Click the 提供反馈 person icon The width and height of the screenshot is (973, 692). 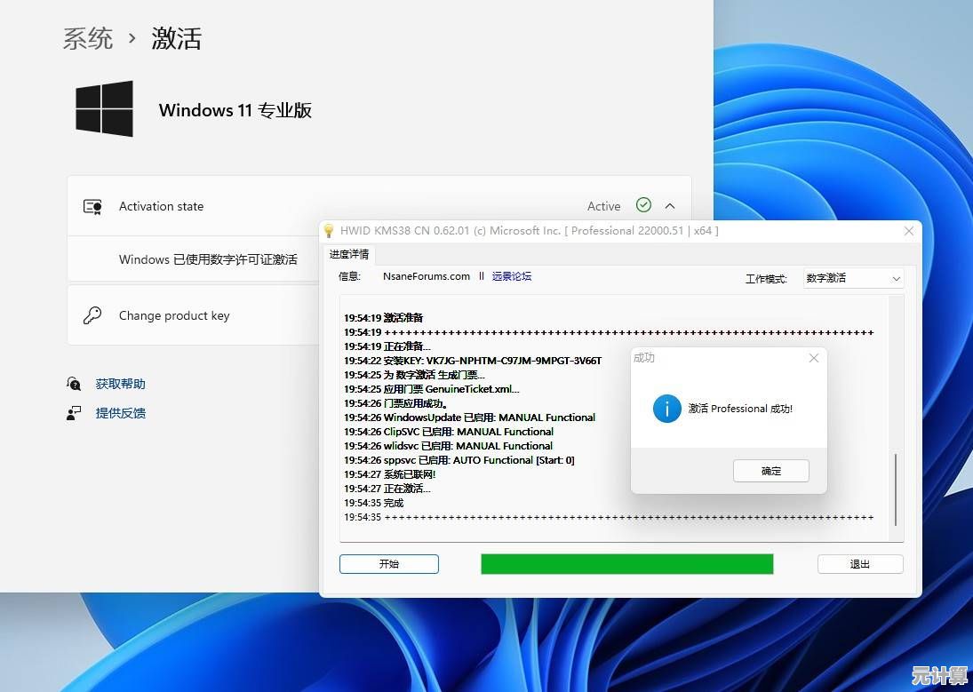click(74, 413)
